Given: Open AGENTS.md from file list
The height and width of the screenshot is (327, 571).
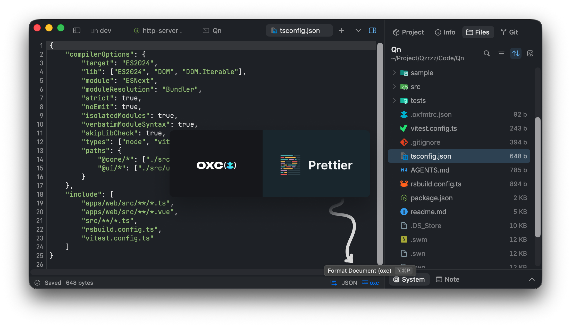Looking at the screenshot, I should pos(459,170).
